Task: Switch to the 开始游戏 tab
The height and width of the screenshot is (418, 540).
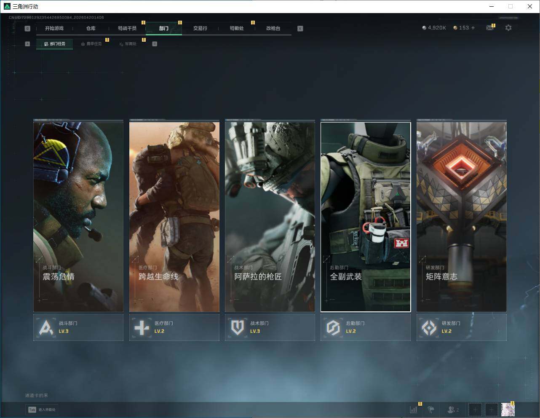Action: point(54,28)
